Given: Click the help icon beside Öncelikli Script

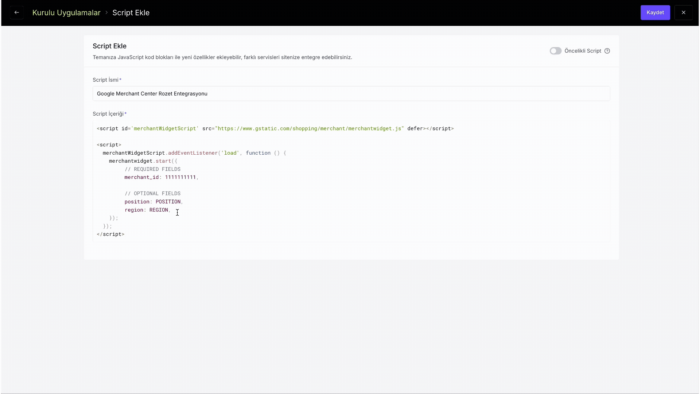Looking at the screenshot, I should [607, 51].
